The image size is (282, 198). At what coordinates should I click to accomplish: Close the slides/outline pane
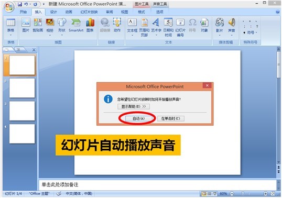(x=34, y=50)
